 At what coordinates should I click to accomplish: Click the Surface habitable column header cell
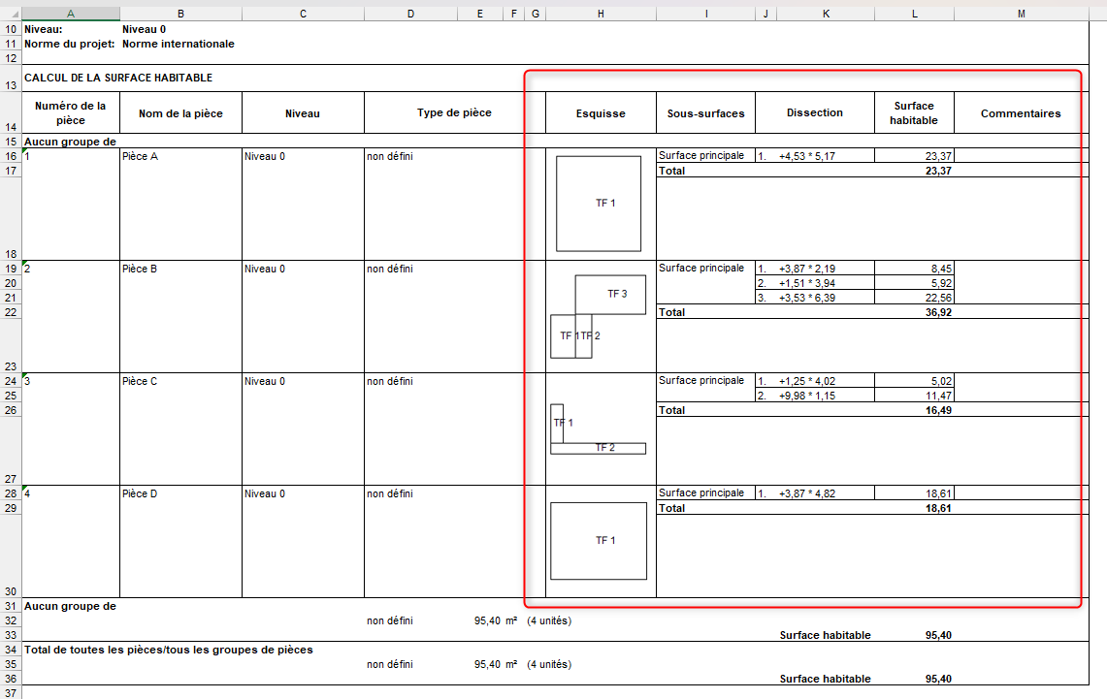pyautogui.click(x=914, y=111)
